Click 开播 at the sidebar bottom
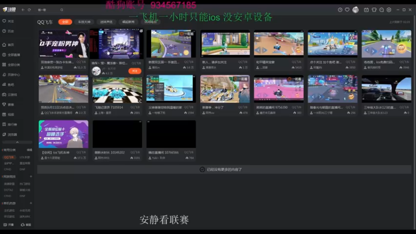416x234 pixels. point(8,225)
